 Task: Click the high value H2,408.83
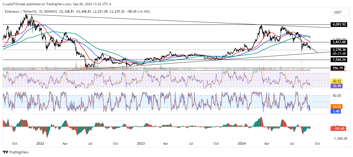[84, 12]
